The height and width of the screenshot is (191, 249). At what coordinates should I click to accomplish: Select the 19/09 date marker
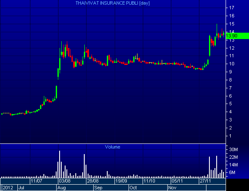121,181
